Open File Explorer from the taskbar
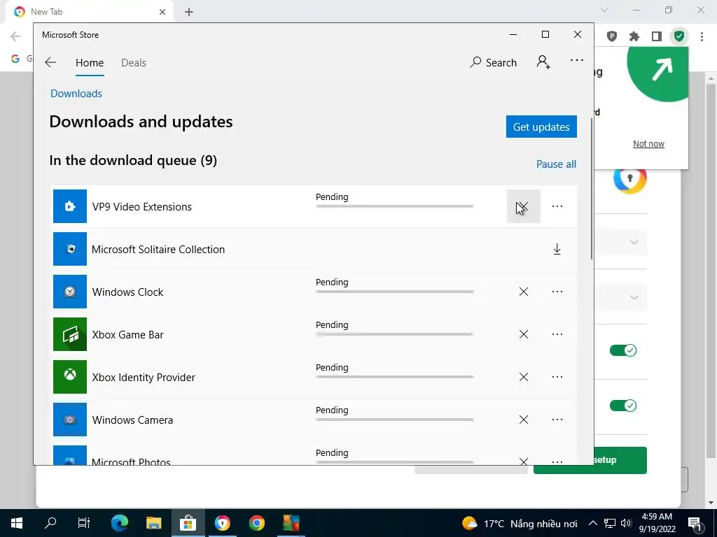 click(x=153, y=523)
